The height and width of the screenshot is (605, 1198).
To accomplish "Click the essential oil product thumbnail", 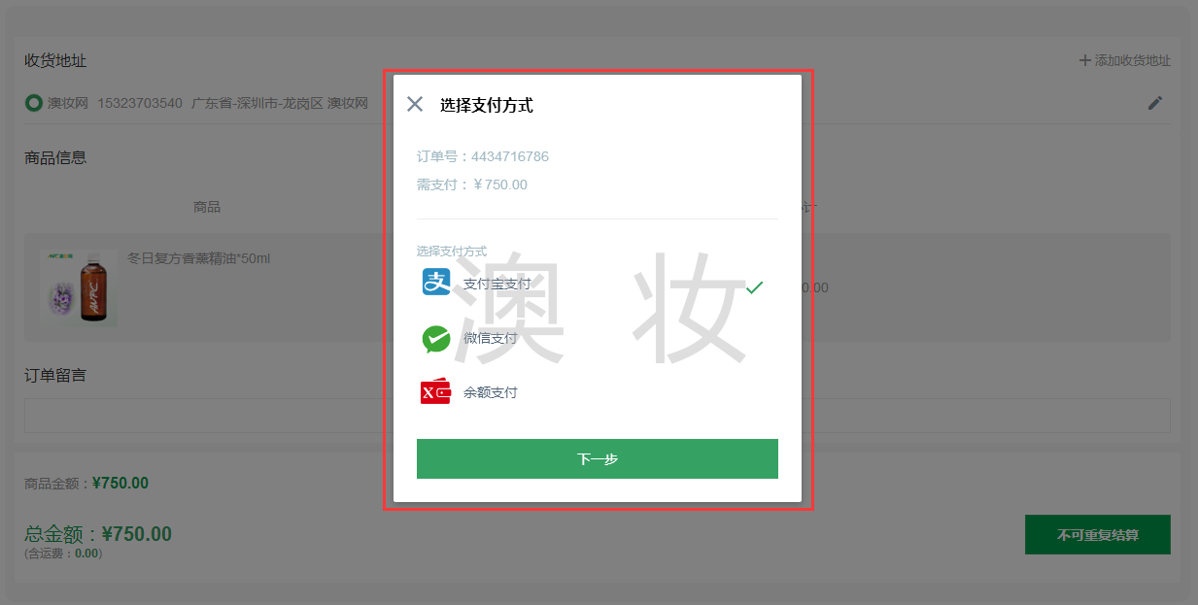I will [79, 287].
